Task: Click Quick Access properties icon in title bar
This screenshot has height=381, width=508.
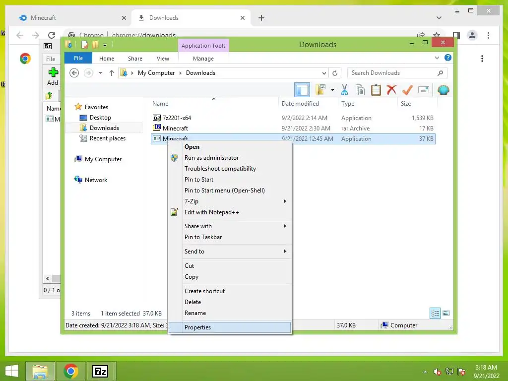Action: tap(84, 45)
